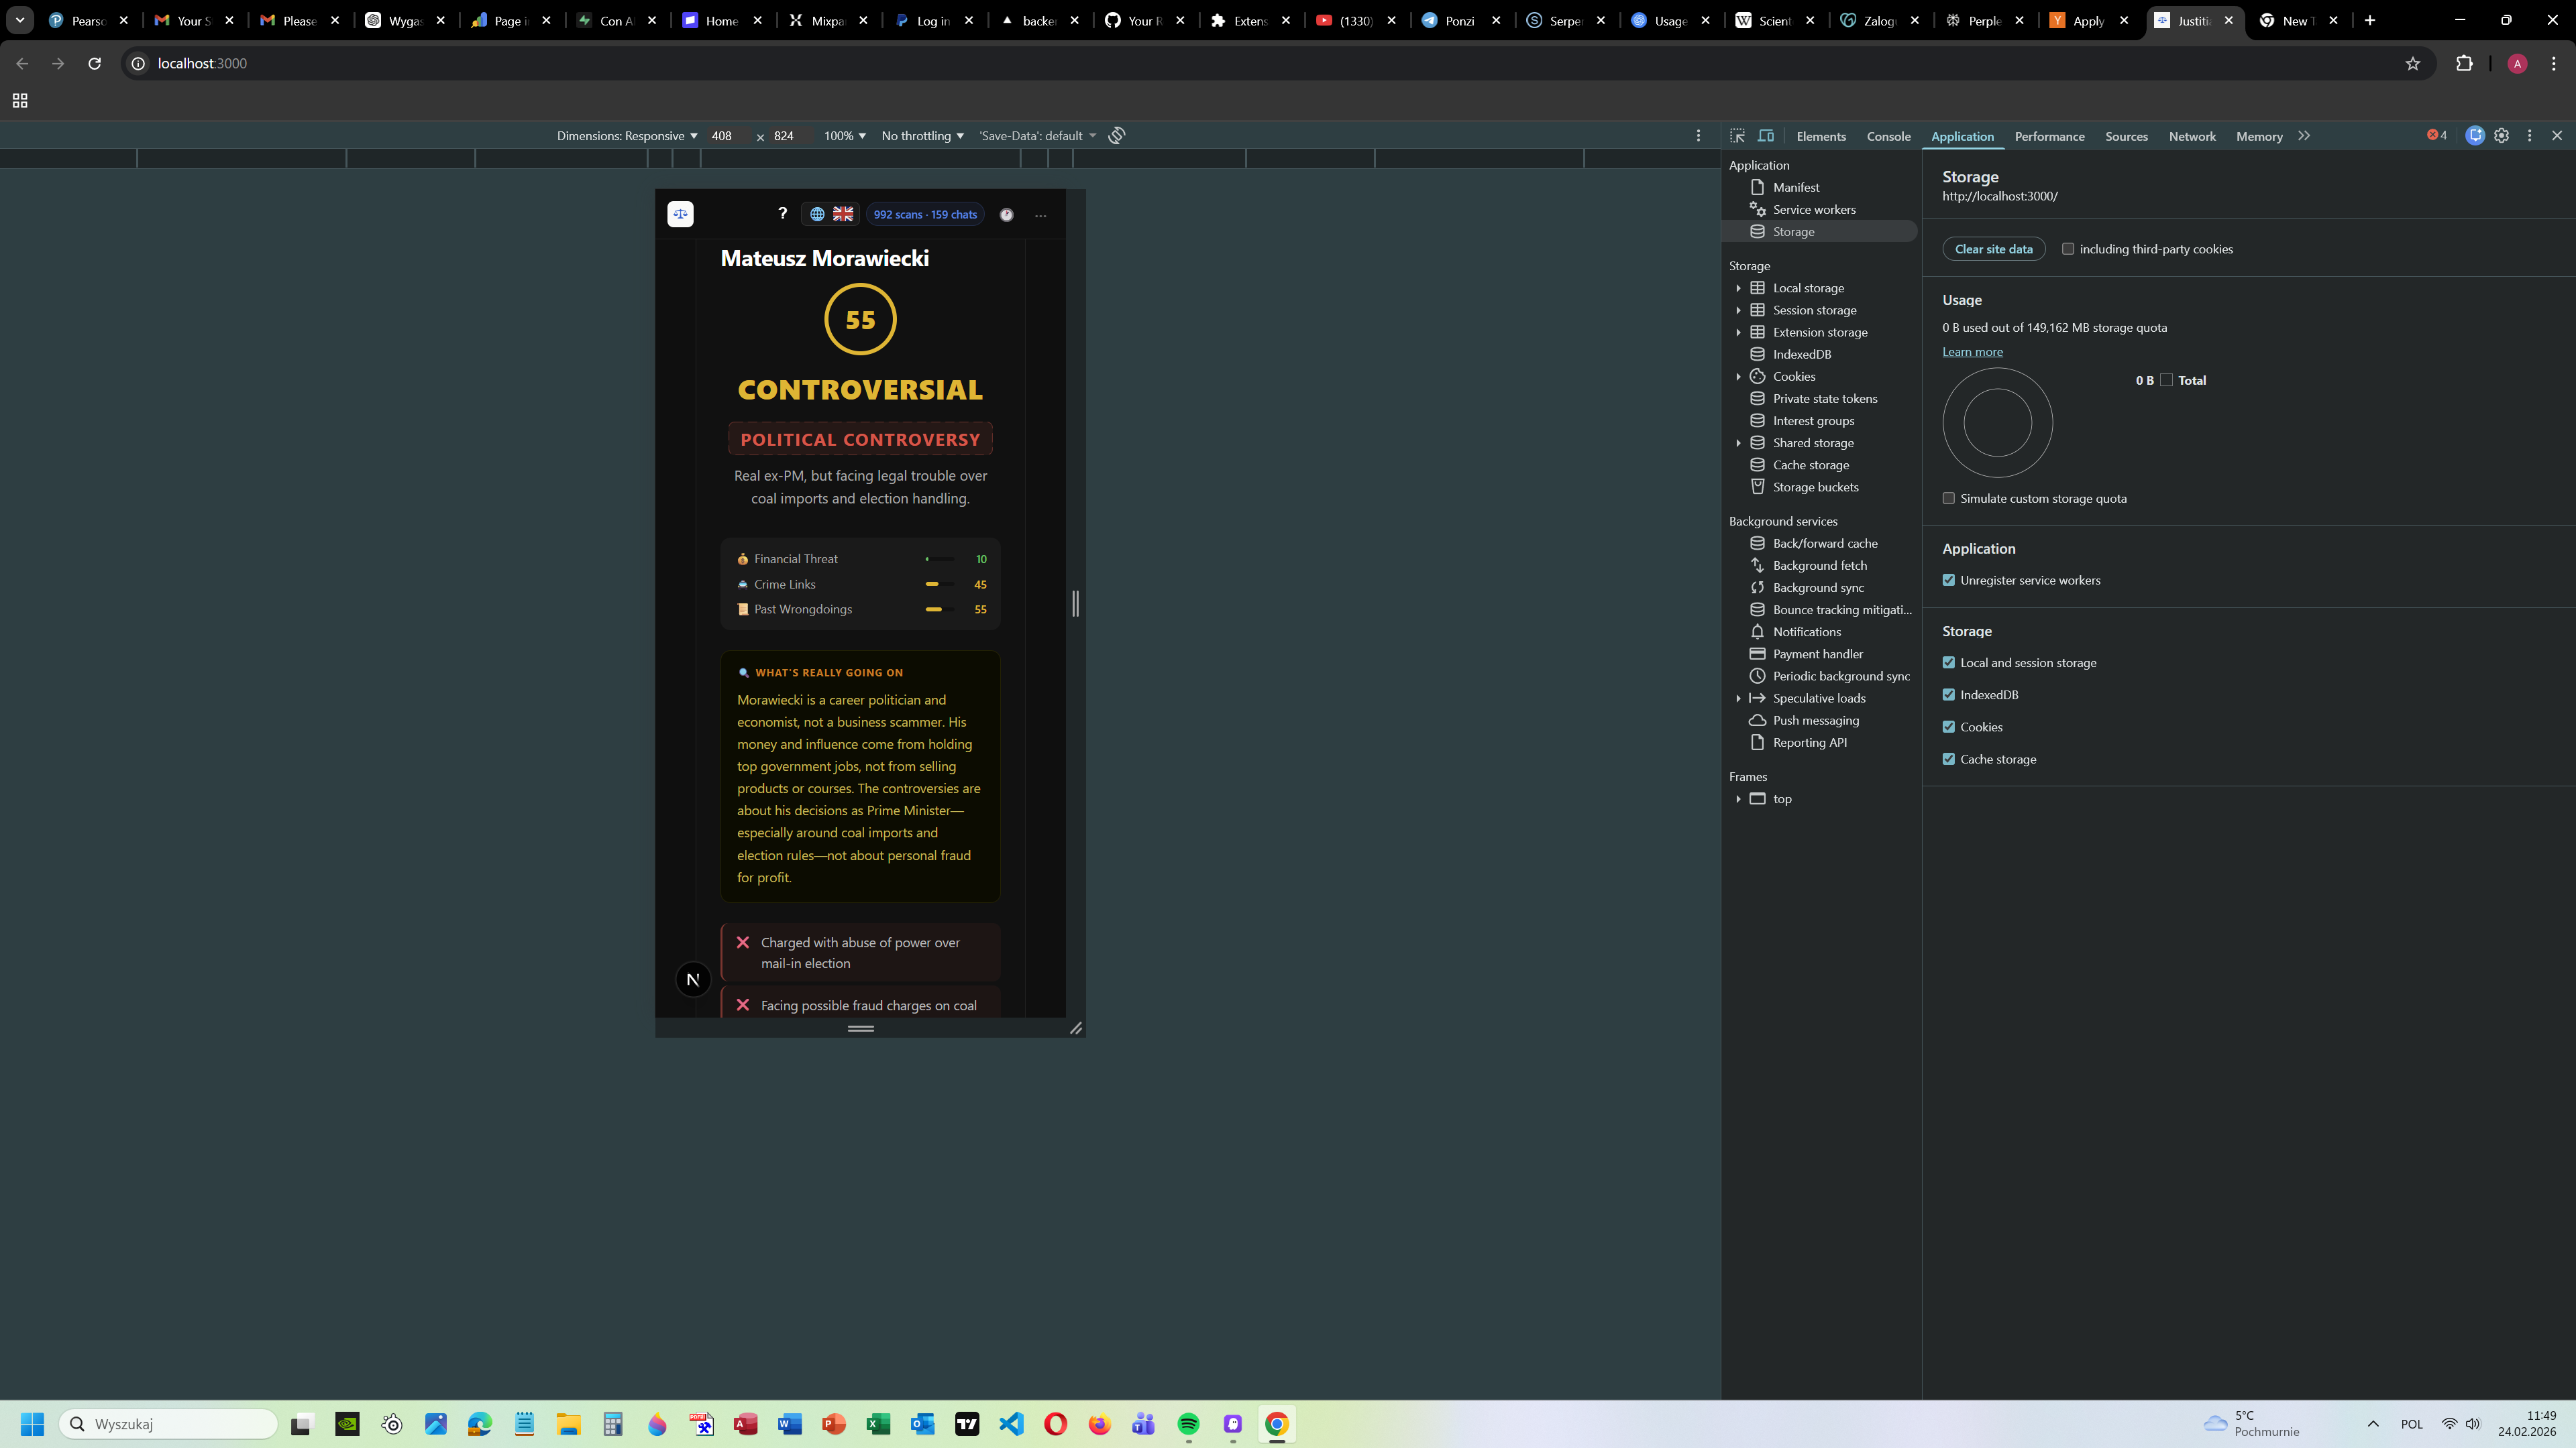Click the UK flag language selector
This screenshot has height=1448, width=2576.
(x=843, y=214)
